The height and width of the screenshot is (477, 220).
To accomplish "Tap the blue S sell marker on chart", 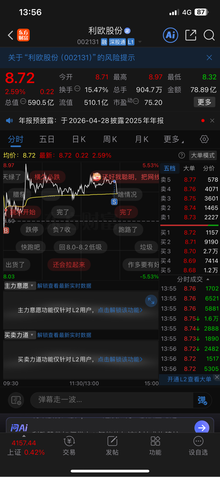I will click(x=114, y=202).
